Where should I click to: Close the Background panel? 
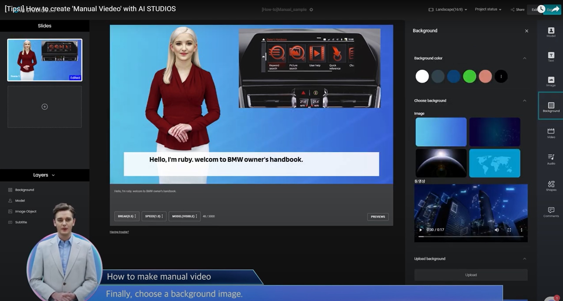[x=526, y=31]
